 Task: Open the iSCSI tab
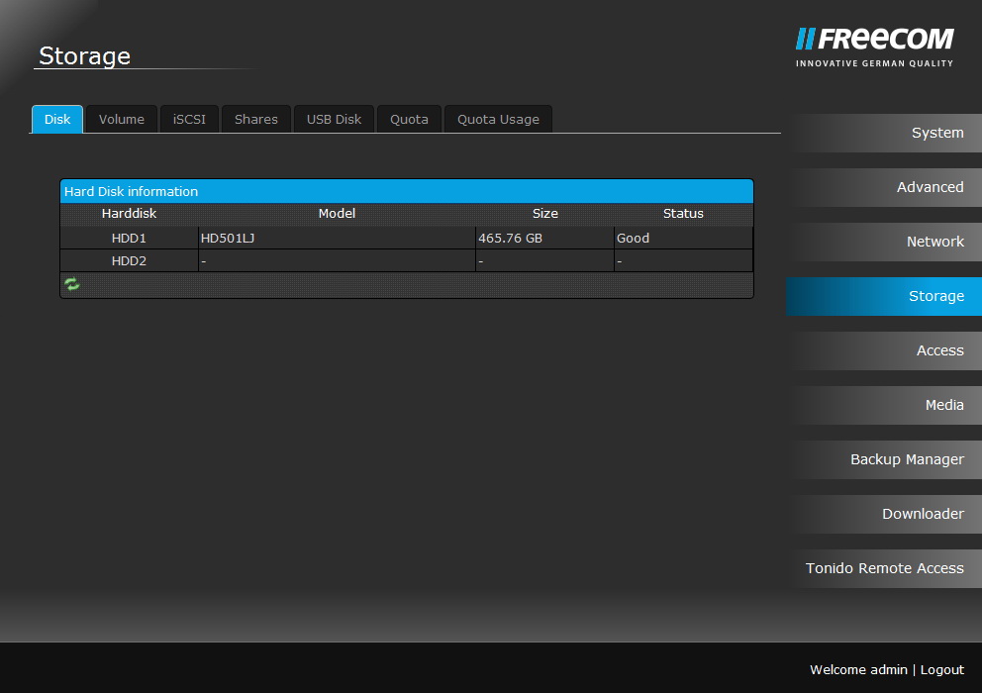(189, 119)
